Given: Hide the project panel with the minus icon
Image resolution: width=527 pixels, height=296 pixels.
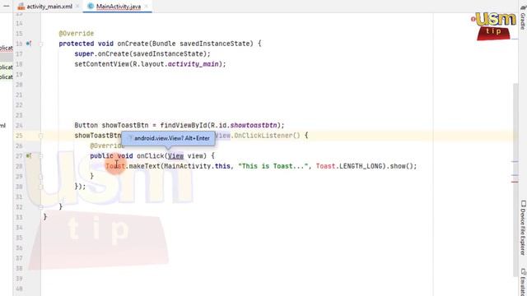Looking at the screenshot, I should [x=7, y=6].
